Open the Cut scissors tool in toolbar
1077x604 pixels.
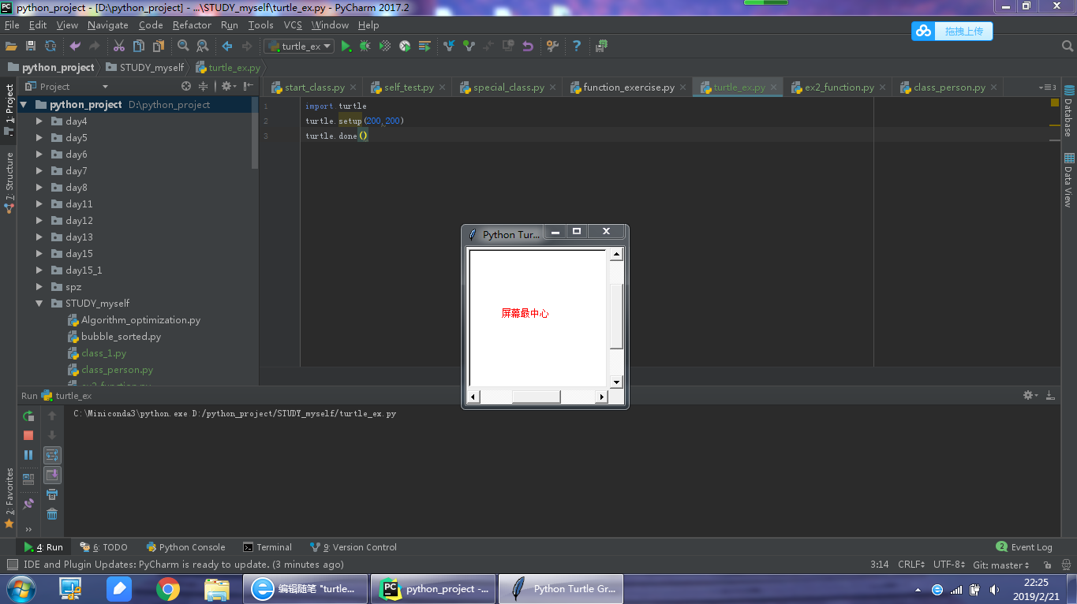pyautogui.click(x=119, y=47)
